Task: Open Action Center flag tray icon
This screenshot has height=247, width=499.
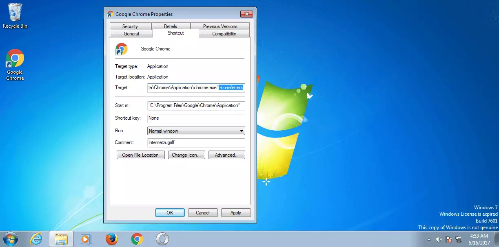Action: pyautogui.click(x=449, y=239)
